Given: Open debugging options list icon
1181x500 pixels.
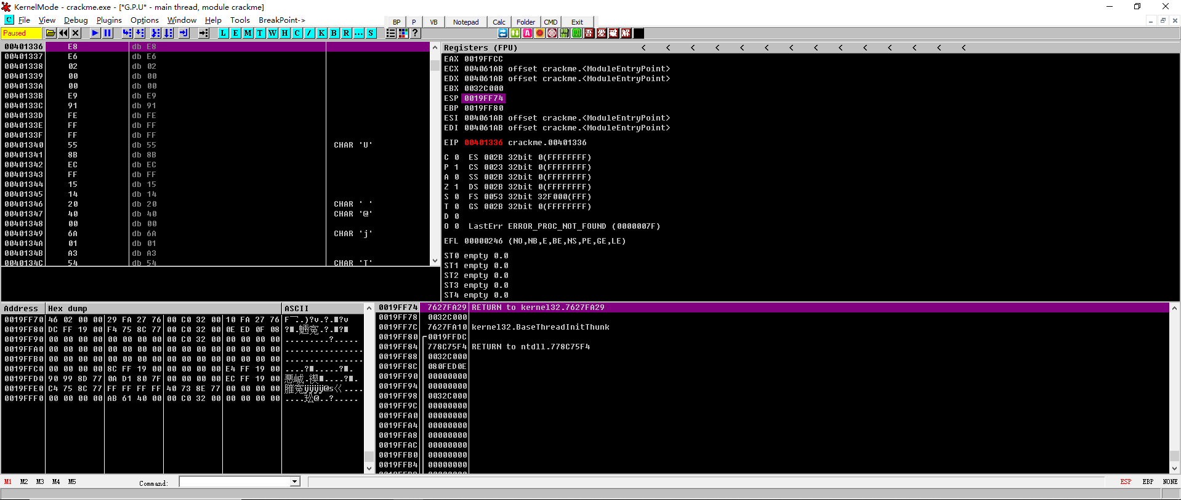Looking at the screenshot, I should click(391, 33).
